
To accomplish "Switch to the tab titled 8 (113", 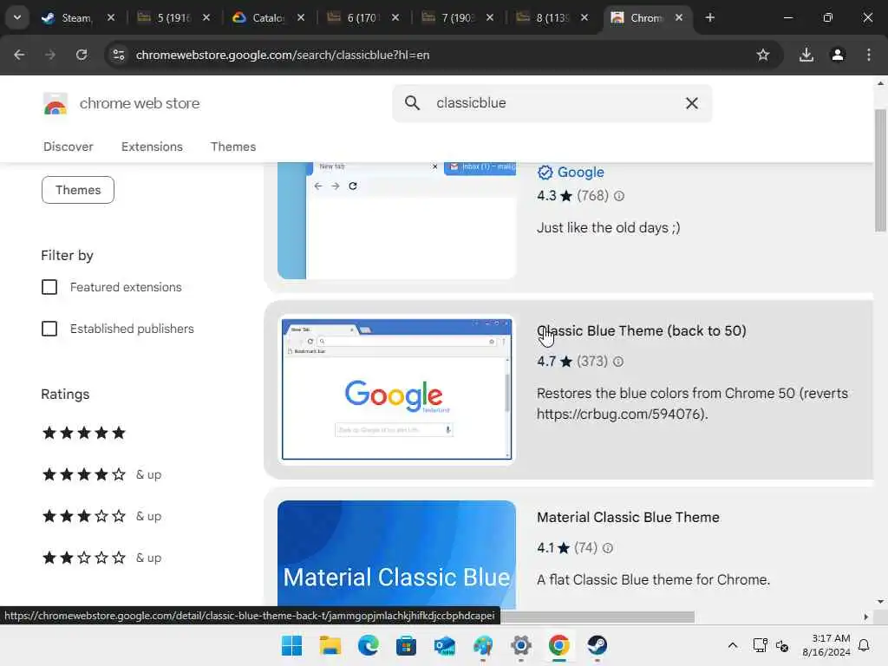I will pyautogui.click(x=543, y=17).
